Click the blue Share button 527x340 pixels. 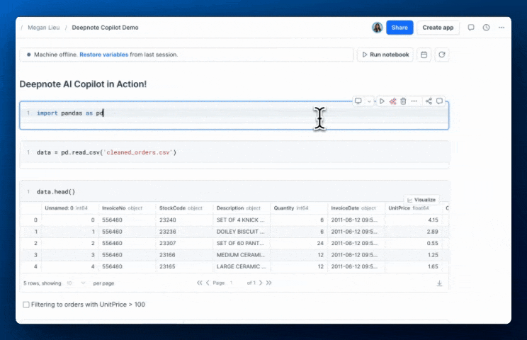[399, 28]
